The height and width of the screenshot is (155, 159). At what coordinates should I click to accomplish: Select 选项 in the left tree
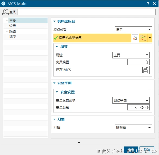(x=13, y=36)
